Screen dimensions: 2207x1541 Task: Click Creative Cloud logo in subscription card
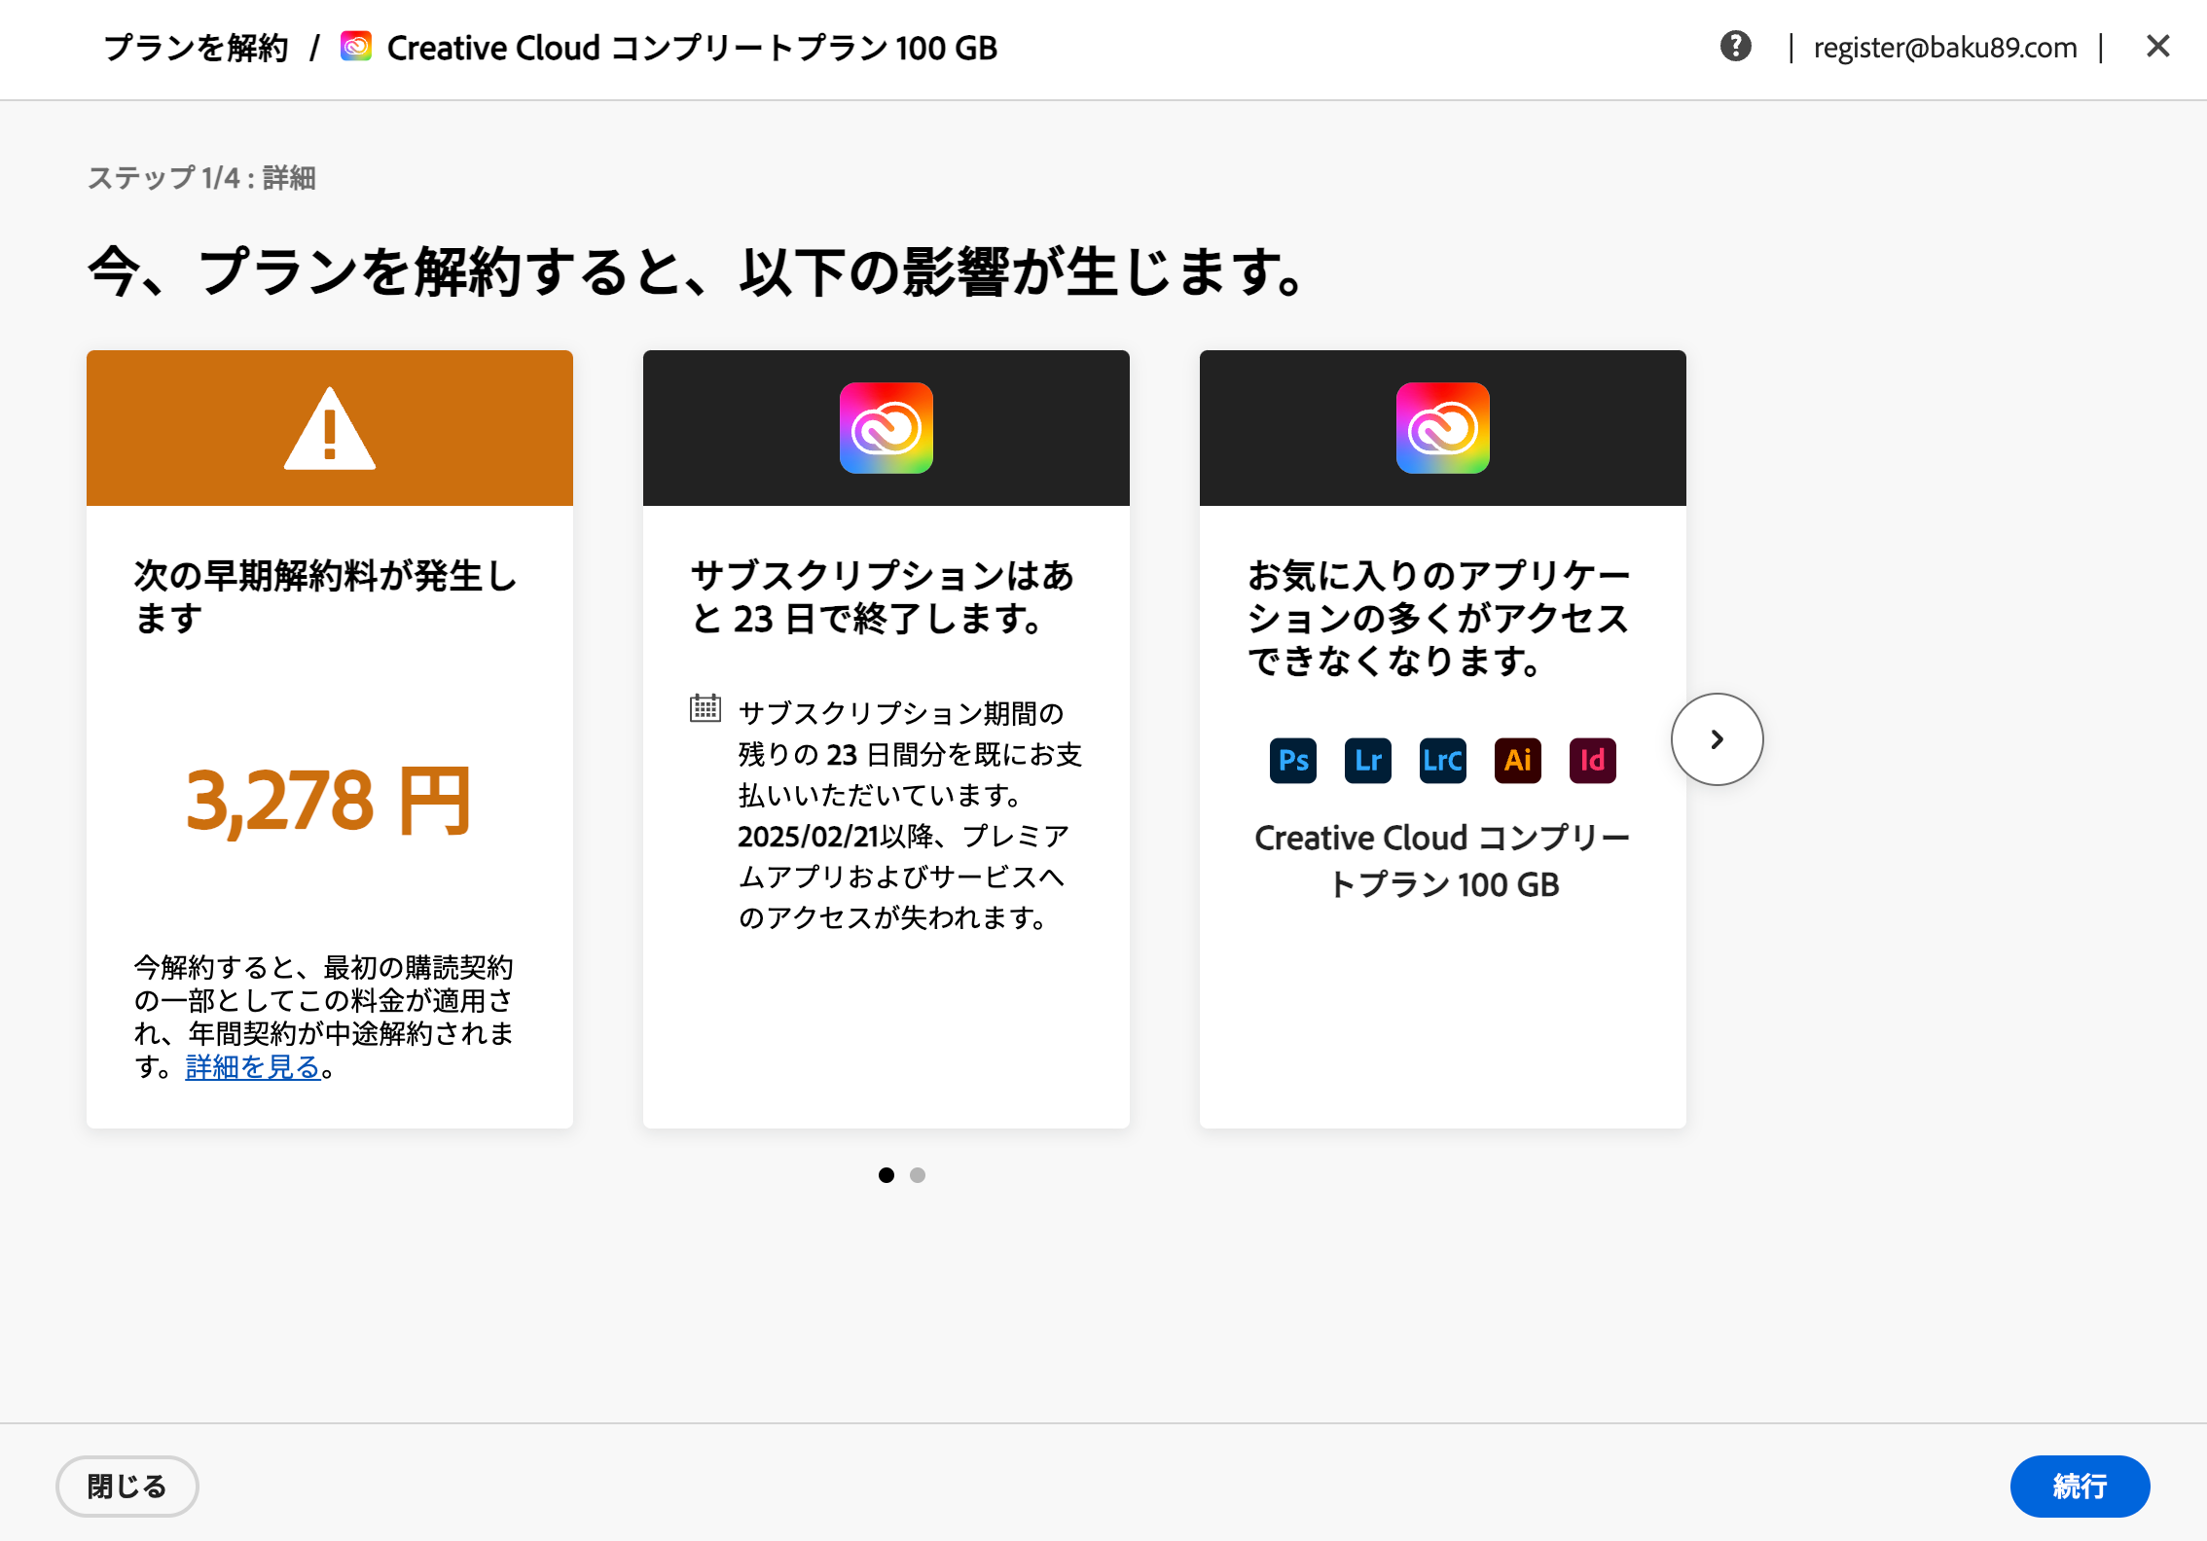pyautogui.click(x=886, y=428)
